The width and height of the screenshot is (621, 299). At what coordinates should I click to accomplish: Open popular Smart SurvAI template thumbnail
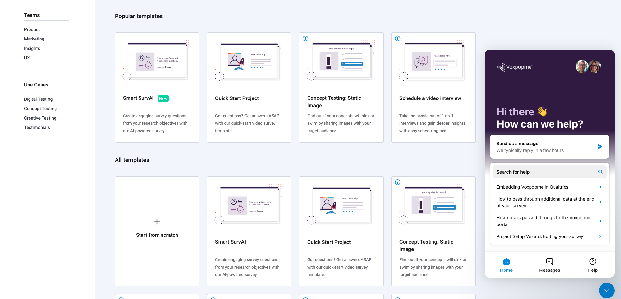157,61
